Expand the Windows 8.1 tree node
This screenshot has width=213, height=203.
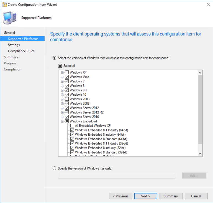[x=62, y=90]
